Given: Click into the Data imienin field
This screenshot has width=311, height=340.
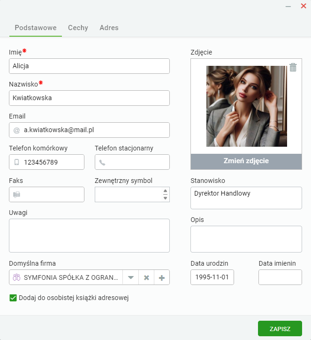Looking at the screenshot, I should point(280,277).
